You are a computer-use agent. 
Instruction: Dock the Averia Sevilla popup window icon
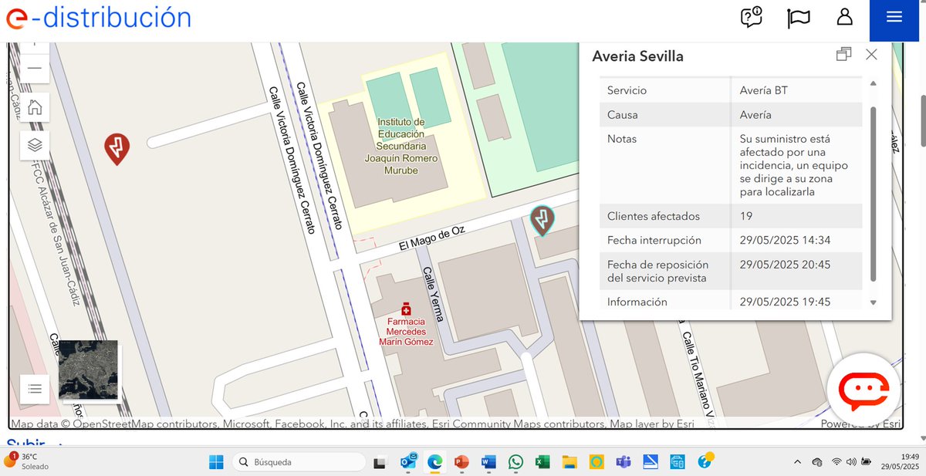(843, 54)
